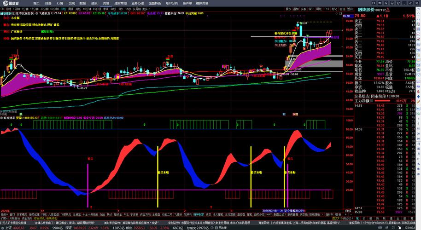Switch to the 周线 period tab

[71, 9]
